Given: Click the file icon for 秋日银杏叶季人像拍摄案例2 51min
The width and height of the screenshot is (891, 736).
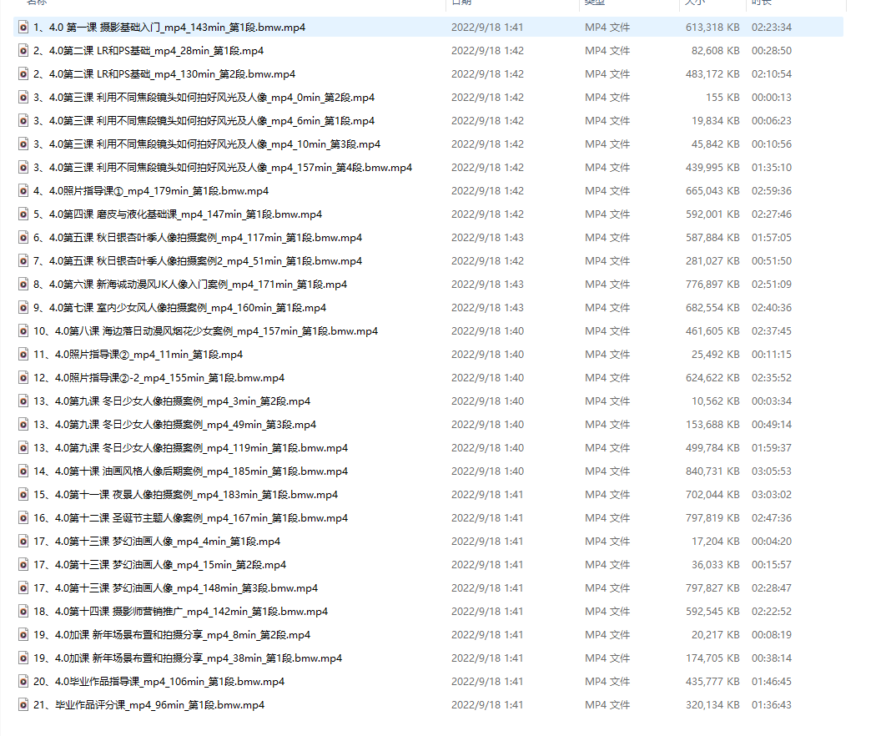Looking at the screenshot, I should tap(23, 261).
